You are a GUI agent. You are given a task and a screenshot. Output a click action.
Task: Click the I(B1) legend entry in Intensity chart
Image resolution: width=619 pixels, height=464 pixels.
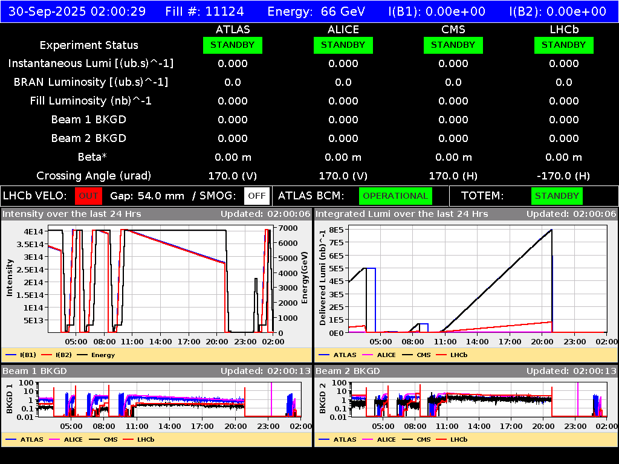[x=22, y=355]
